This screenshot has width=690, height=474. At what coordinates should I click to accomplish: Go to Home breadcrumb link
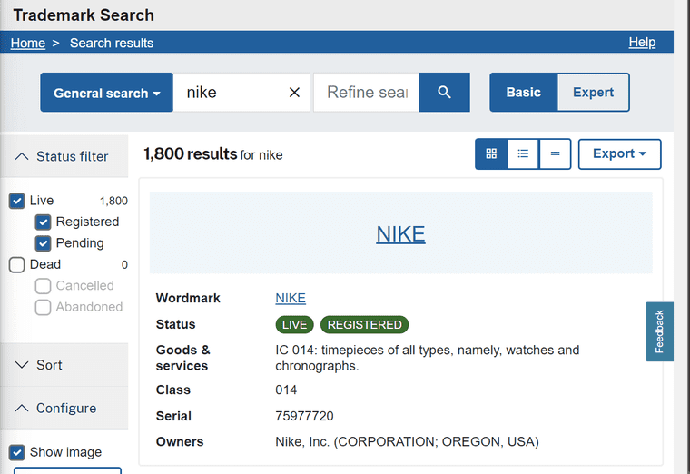[28, 43]
